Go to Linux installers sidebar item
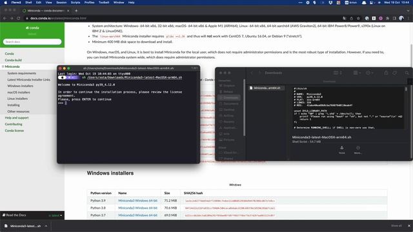Viewport: 413px width, 232px height. tap(17, 99)
